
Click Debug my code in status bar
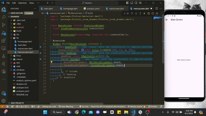point(49,107)
